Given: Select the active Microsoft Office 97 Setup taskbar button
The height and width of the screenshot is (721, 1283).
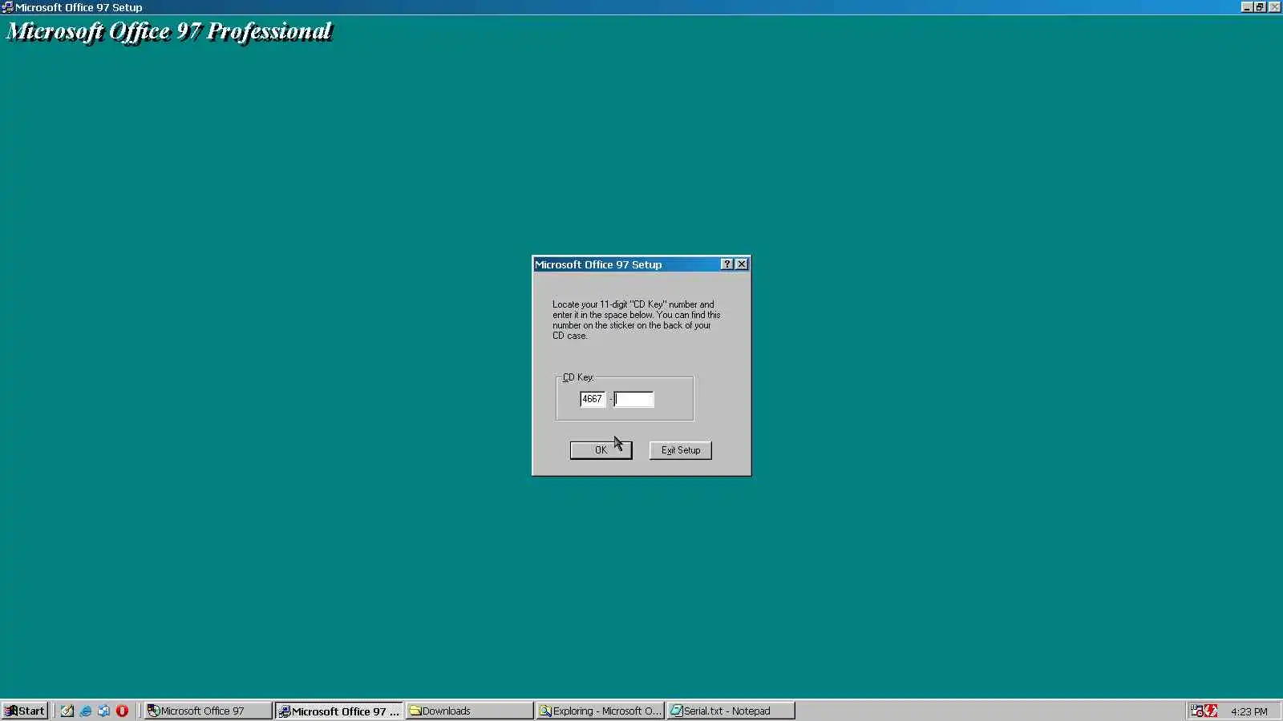Looking at the screenshot, I should coord(339,711).
